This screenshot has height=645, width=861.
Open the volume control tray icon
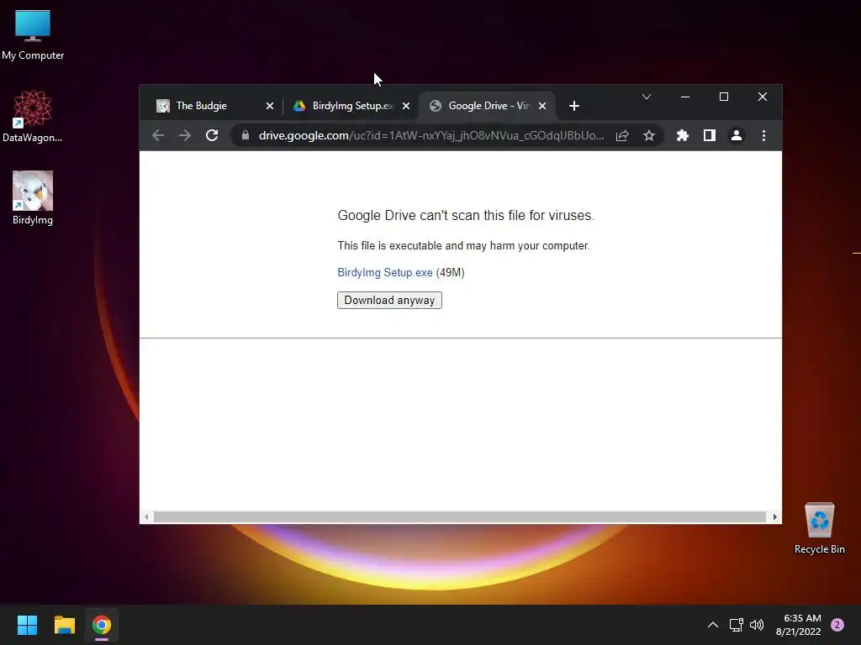click(757, 625)
